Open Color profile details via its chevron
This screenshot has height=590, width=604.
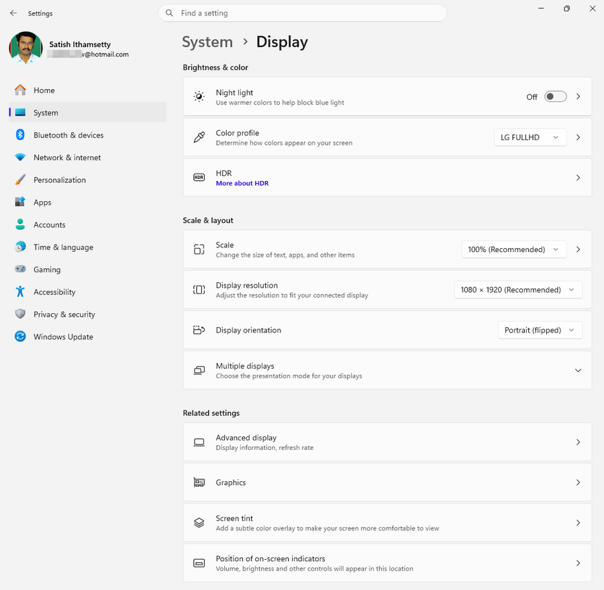point(578,137)
